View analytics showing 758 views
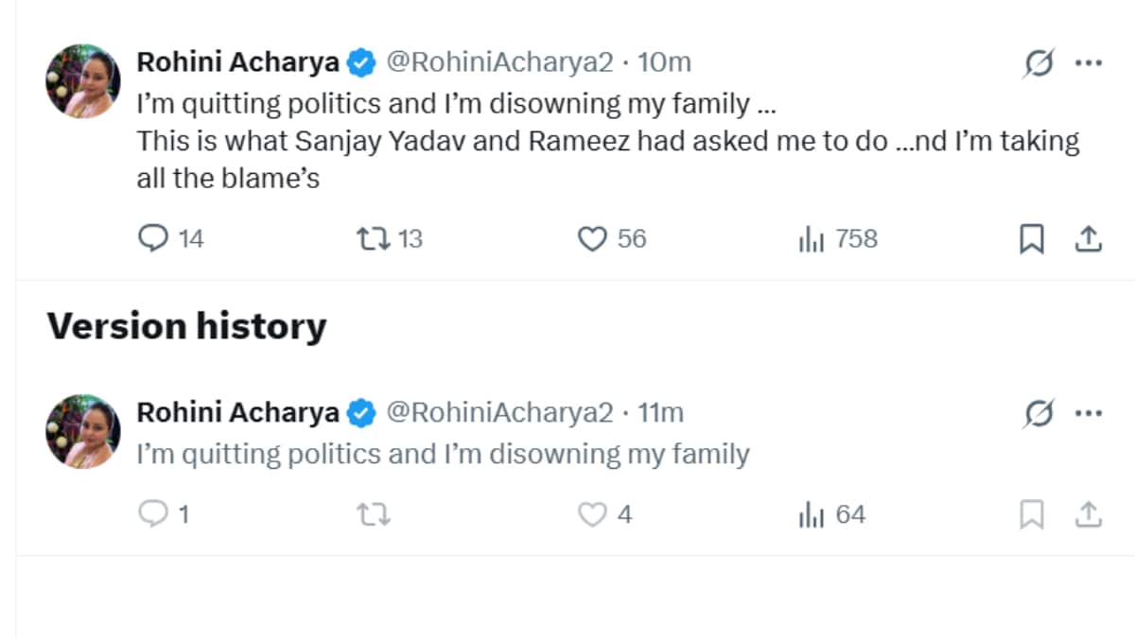This screenshot has height=638, width=1135. [x=813, y=239]
